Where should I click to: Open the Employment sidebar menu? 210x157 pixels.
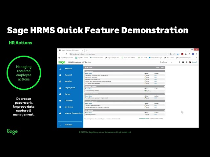click(x=70, y=88)
